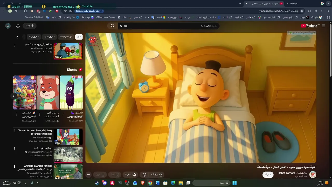Like the video with thumbs up

tap(157, 175)
